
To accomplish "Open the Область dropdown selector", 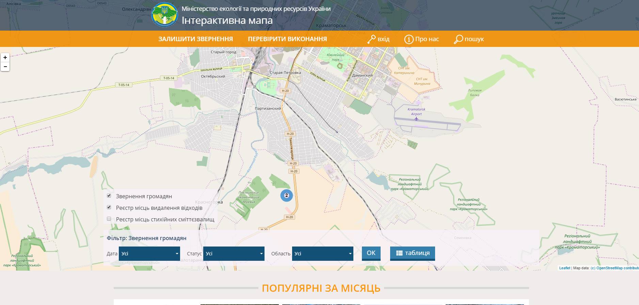I will click(x=323, y=254).
